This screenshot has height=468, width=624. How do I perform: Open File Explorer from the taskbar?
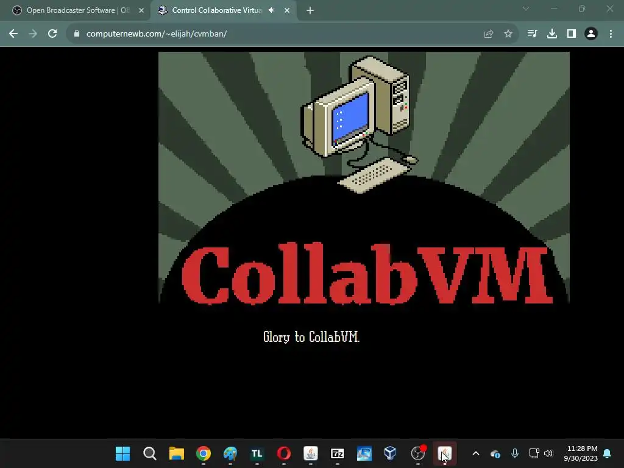pos(176,453)
